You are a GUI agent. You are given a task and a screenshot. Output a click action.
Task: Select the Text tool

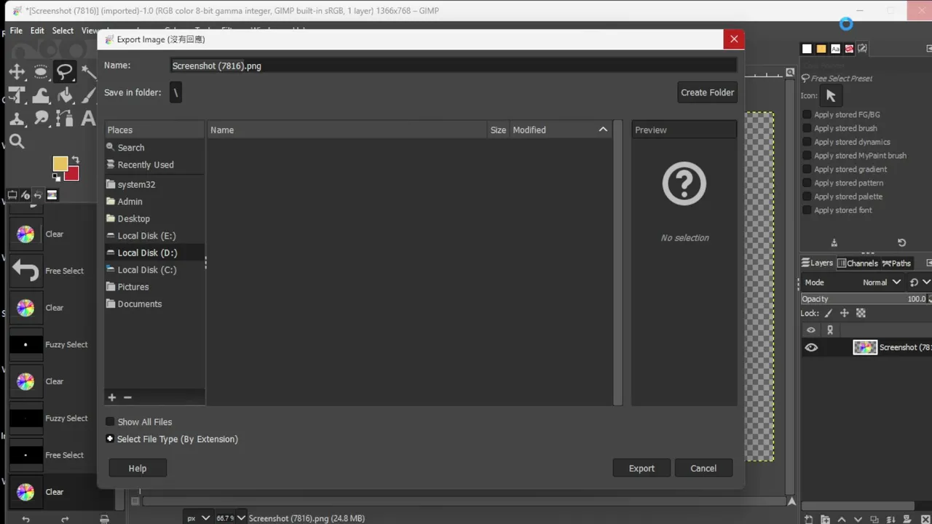coord(88,118)
